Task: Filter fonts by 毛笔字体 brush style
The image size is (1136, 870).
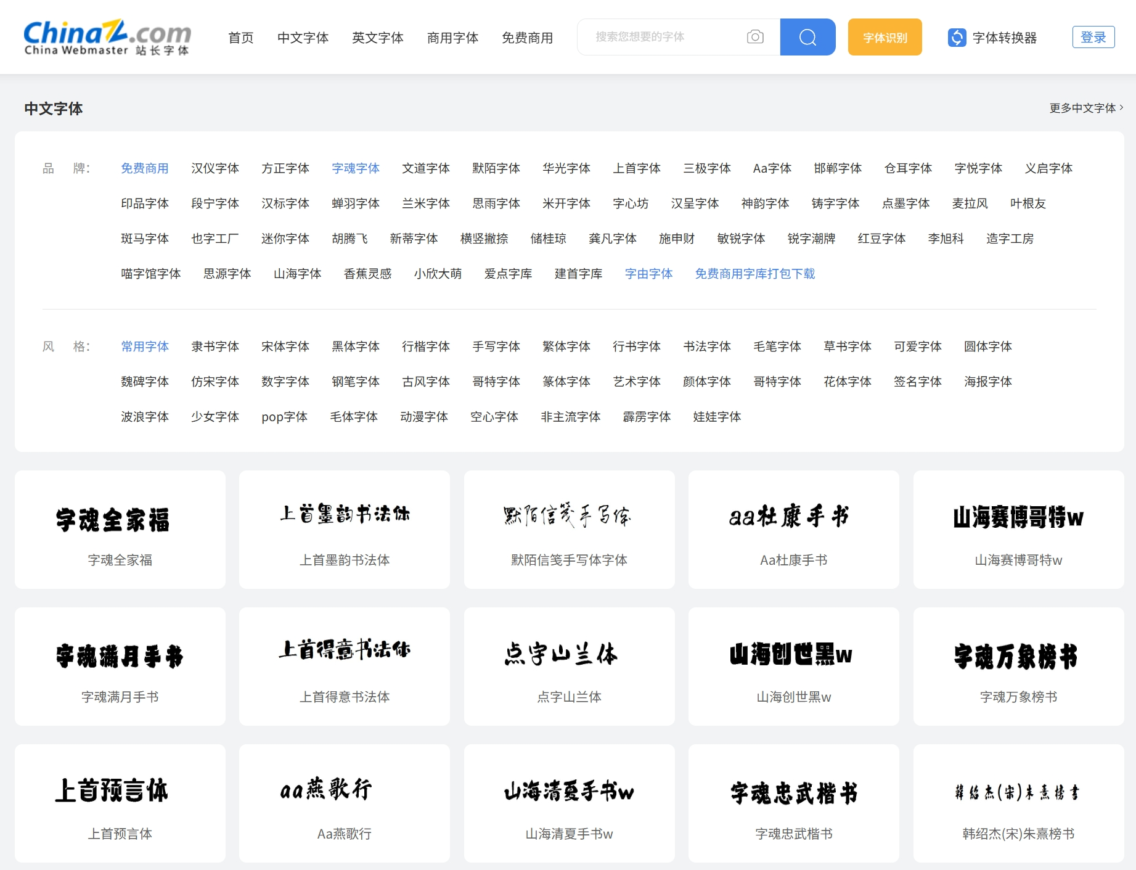Action: [777, 347]
